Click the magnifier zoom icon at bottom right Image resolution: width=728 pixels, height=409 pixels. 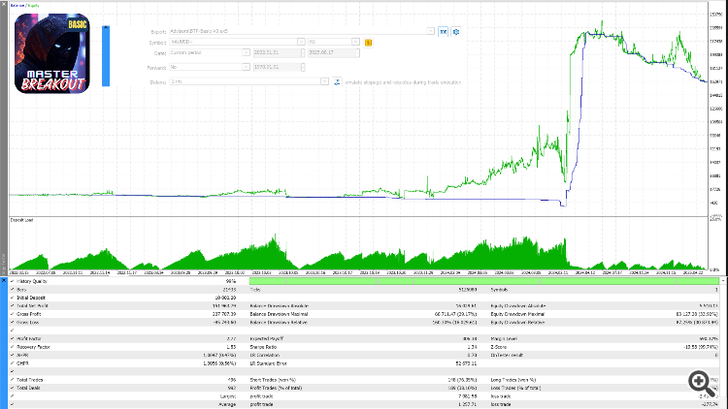(x=698, y=380)
